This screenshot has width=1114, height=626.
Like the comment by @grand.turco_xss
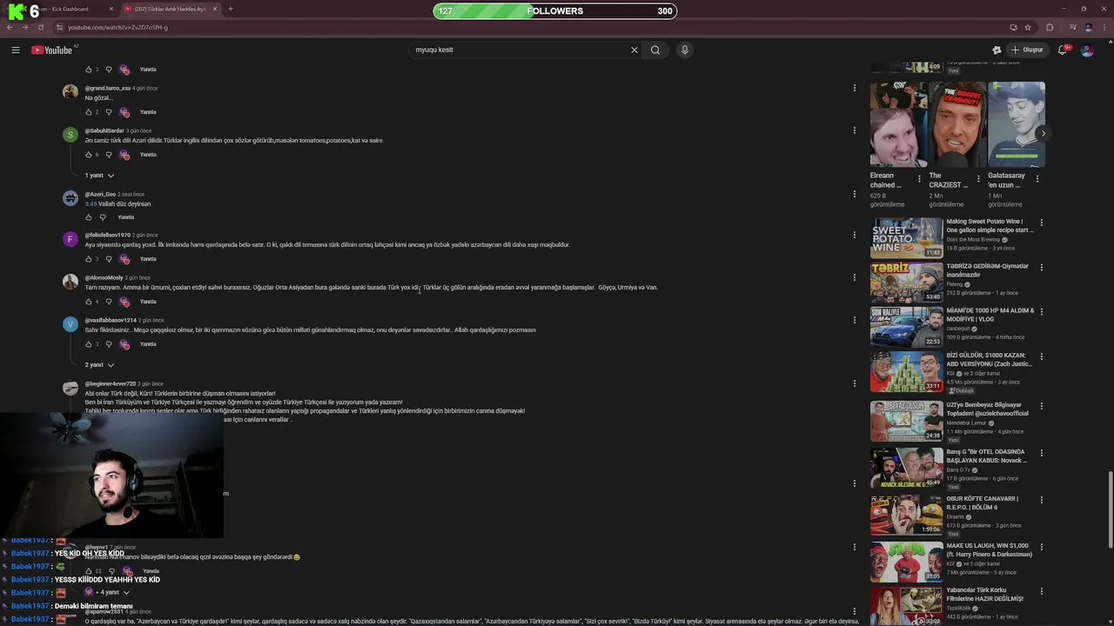pos(89,112)
